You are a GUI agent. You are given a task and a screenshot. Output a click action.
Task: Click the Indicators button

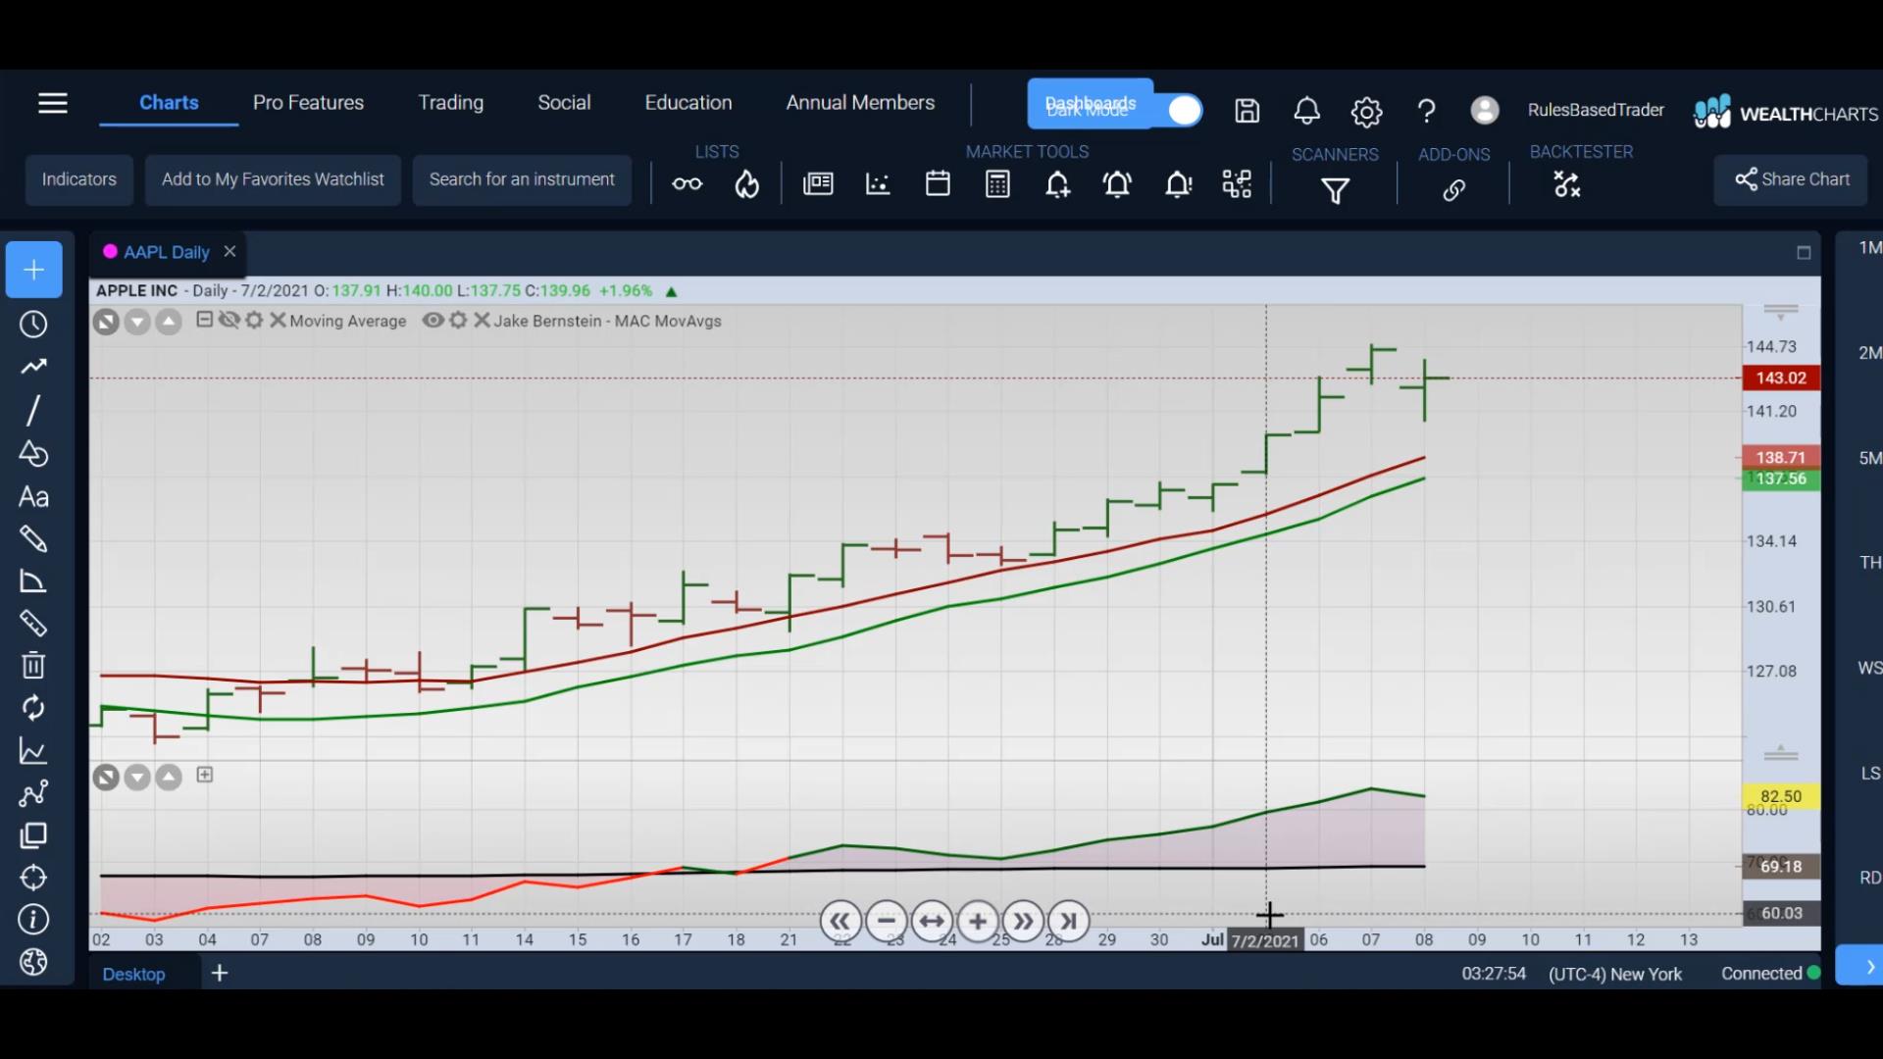[79, 179]
